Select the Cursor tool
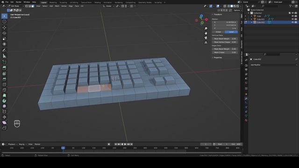 click(x=4, y=22)
